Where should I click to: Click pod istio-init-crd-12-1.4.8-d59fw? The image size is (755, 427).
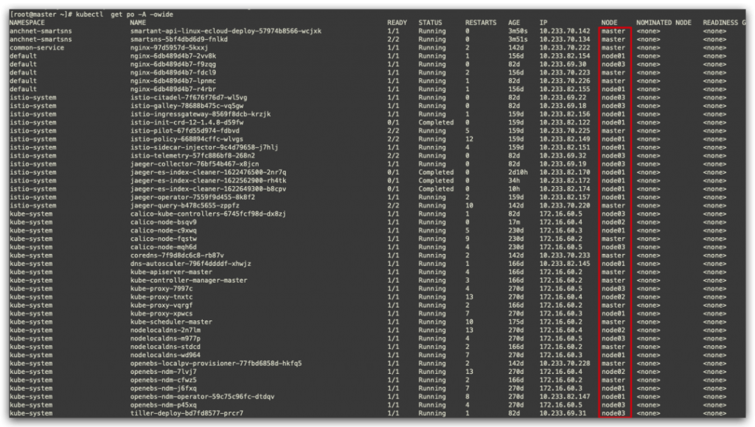click(x=187, y=122)
